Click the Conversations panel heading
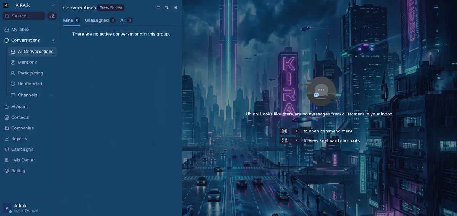This screenshot has width=457, height=216. (x=79, y=8)
